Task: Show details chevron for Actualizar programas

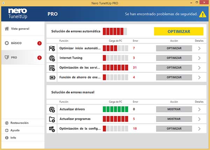Action: coord(199,119)
